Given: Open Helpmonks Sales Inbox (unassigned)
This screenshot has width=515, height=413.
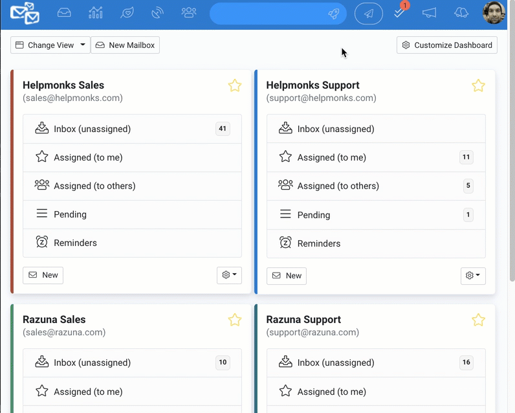Looking at the screenshot, I should 133,129.
